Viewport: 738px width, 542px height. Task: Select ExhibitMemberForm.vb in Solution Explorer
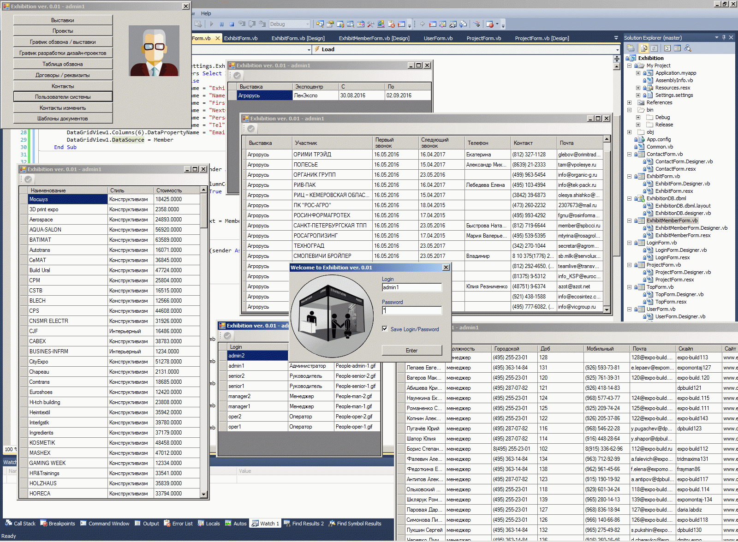tap(672, 220)
